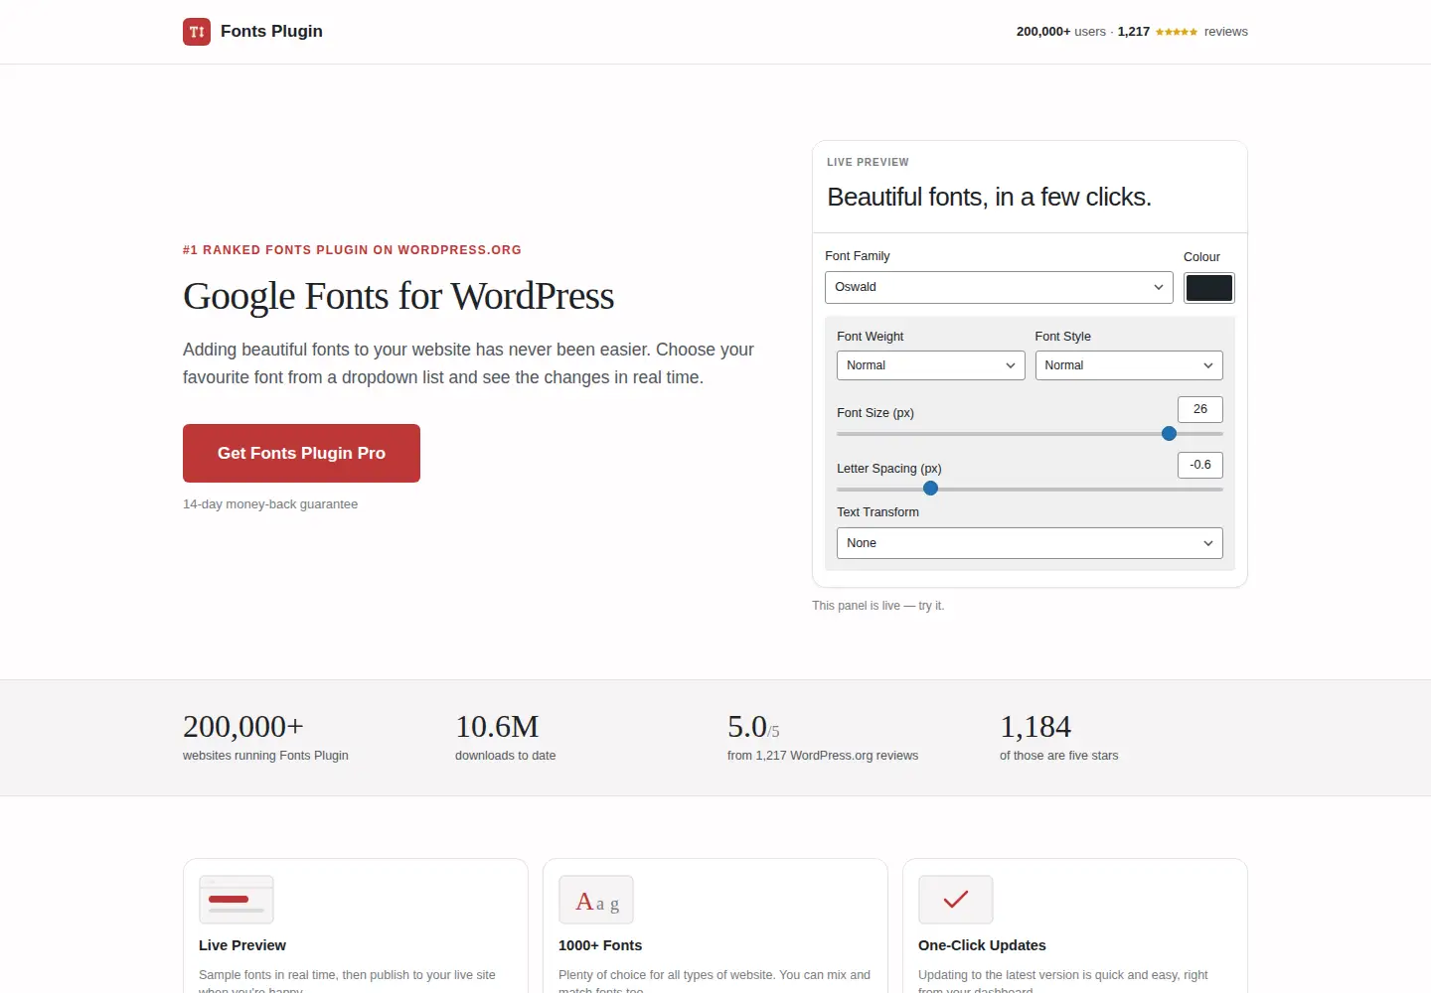This screenshot has width=1431, height=993.
Task: Focus the Letter Spacing value field
Action: click(x=1200, y=465)
